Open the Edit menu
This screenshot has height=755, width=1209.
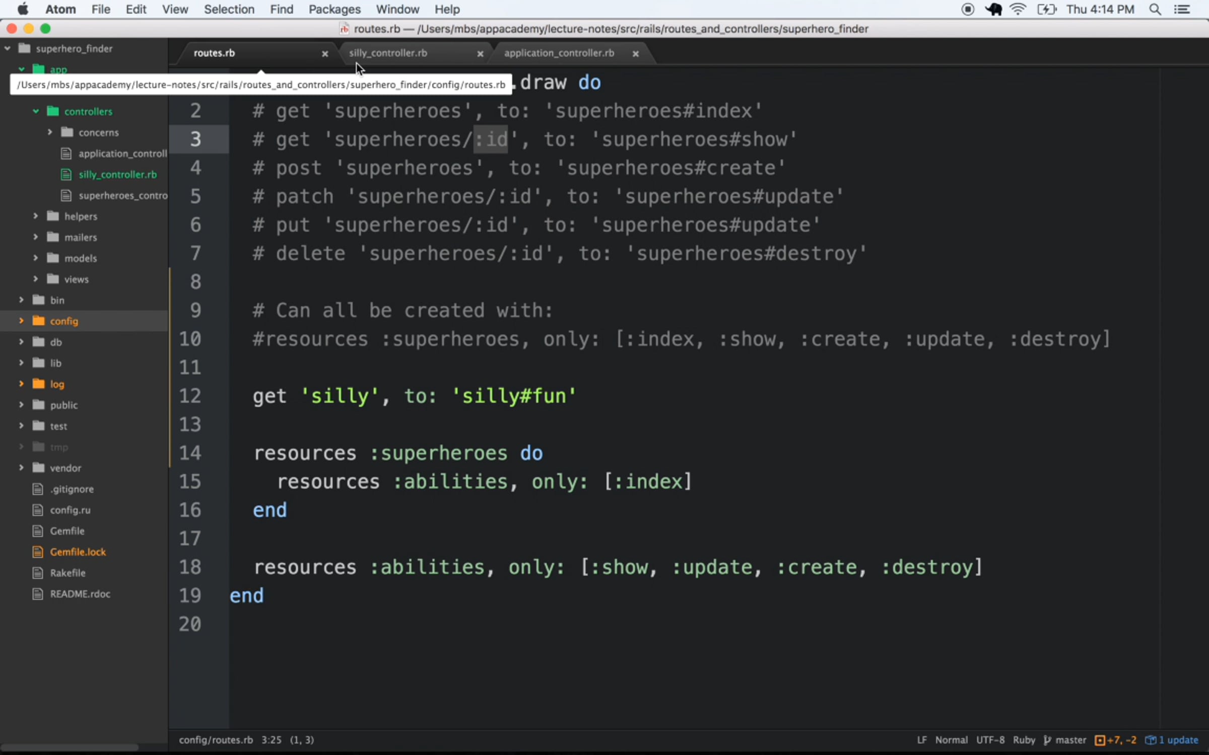click(136, 9)
